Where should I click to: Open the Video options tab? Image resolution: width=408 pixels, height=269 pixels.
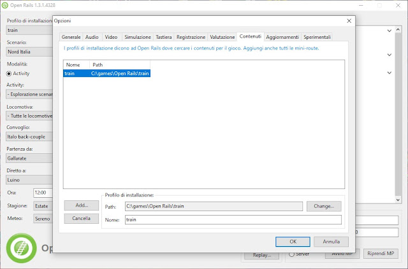(111, 37)
